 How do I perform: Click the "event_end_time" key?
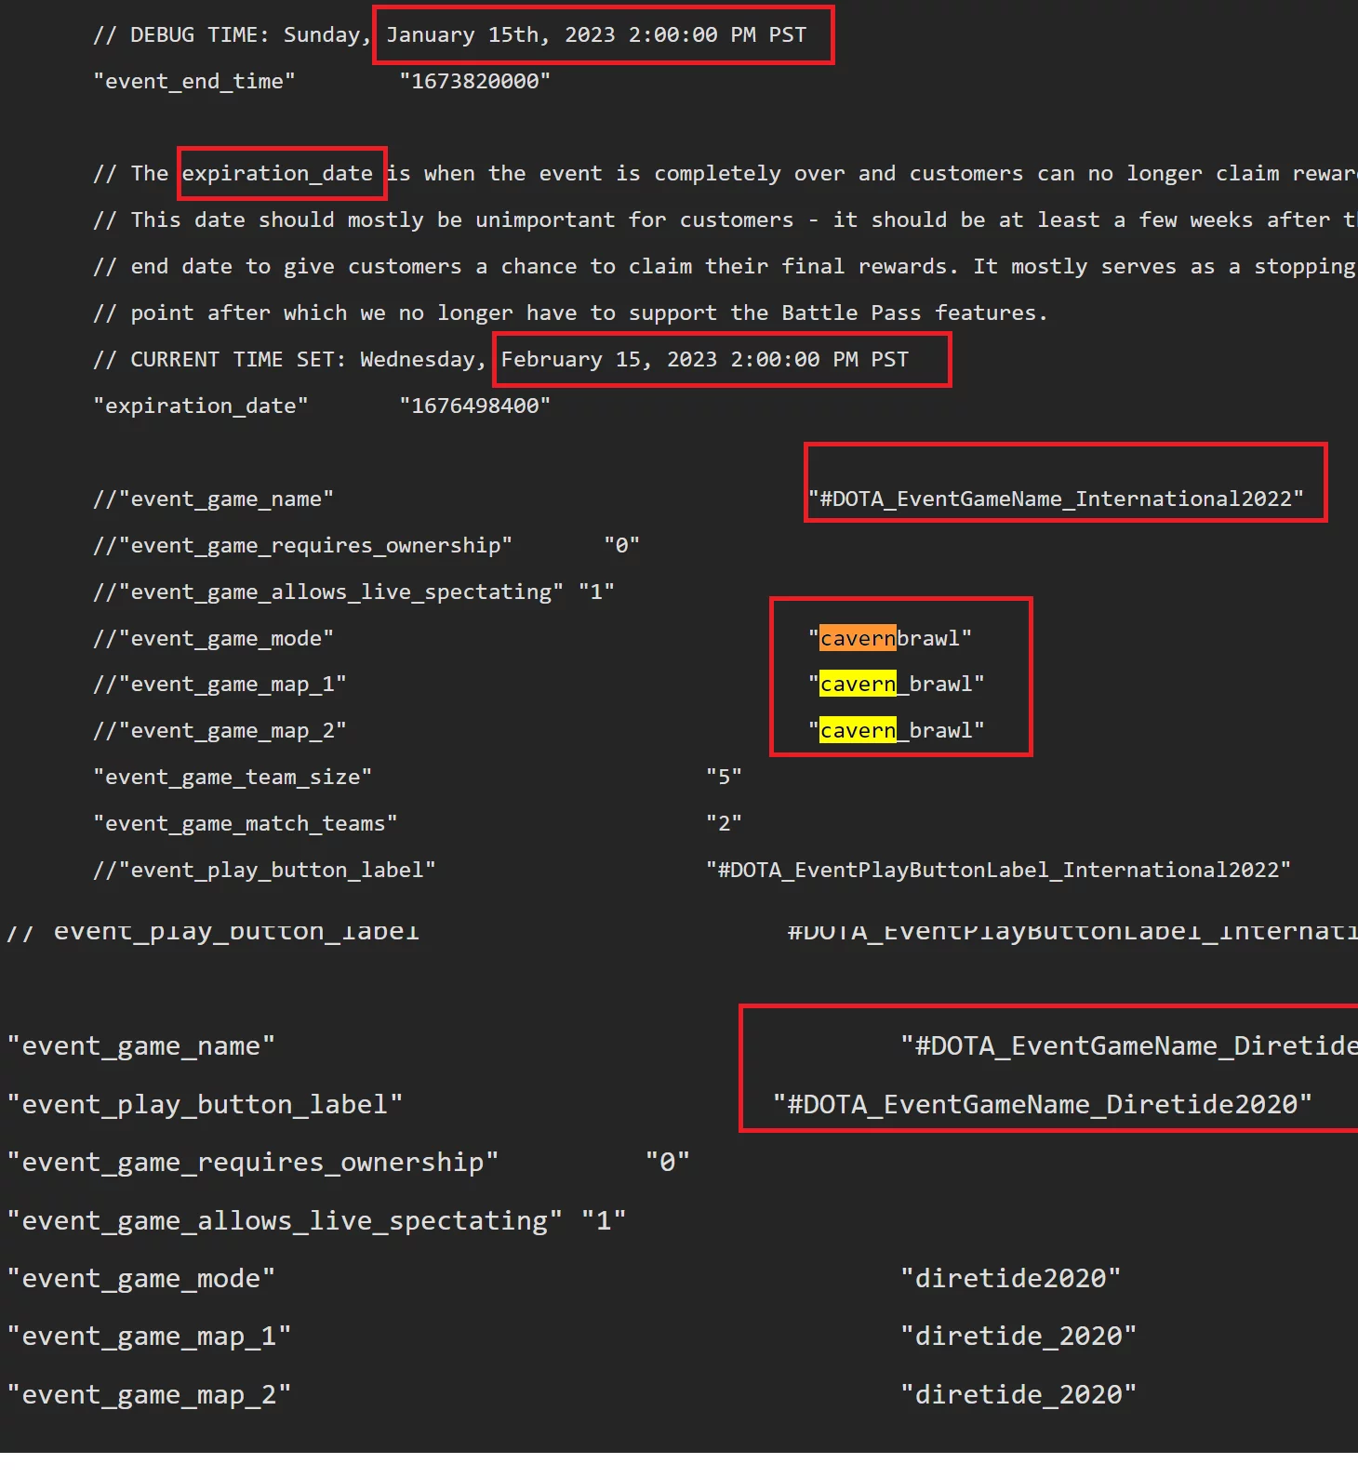(194, 82)
